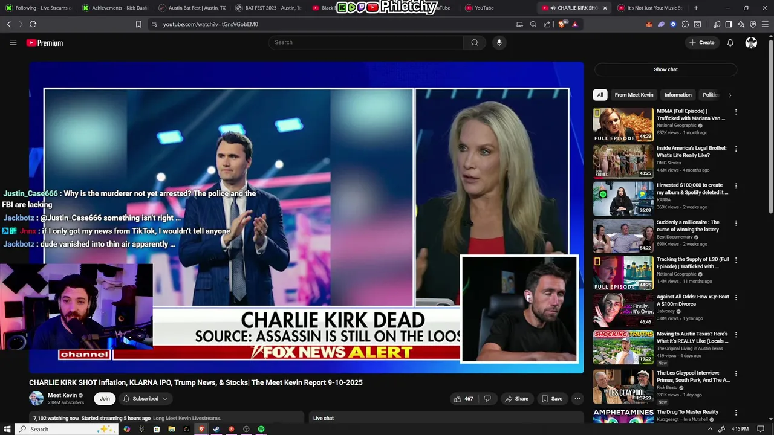
Task: Open options menu for MDMA Full Episode video
Action: pyautogui.click(x=736, y=112)
